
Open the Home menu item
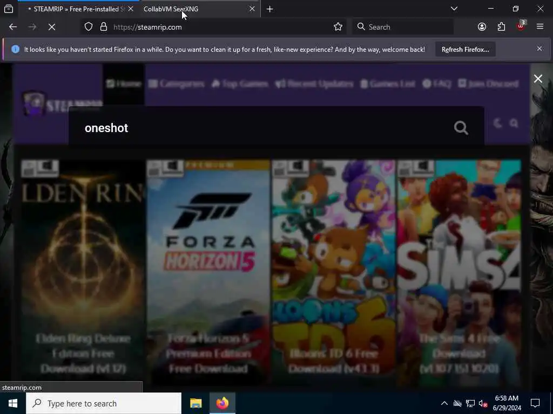[124, 84]
